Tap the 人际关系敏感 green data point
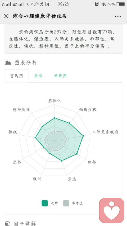The height and width of the screenshot is (226, 127). (x=83, y=136)
